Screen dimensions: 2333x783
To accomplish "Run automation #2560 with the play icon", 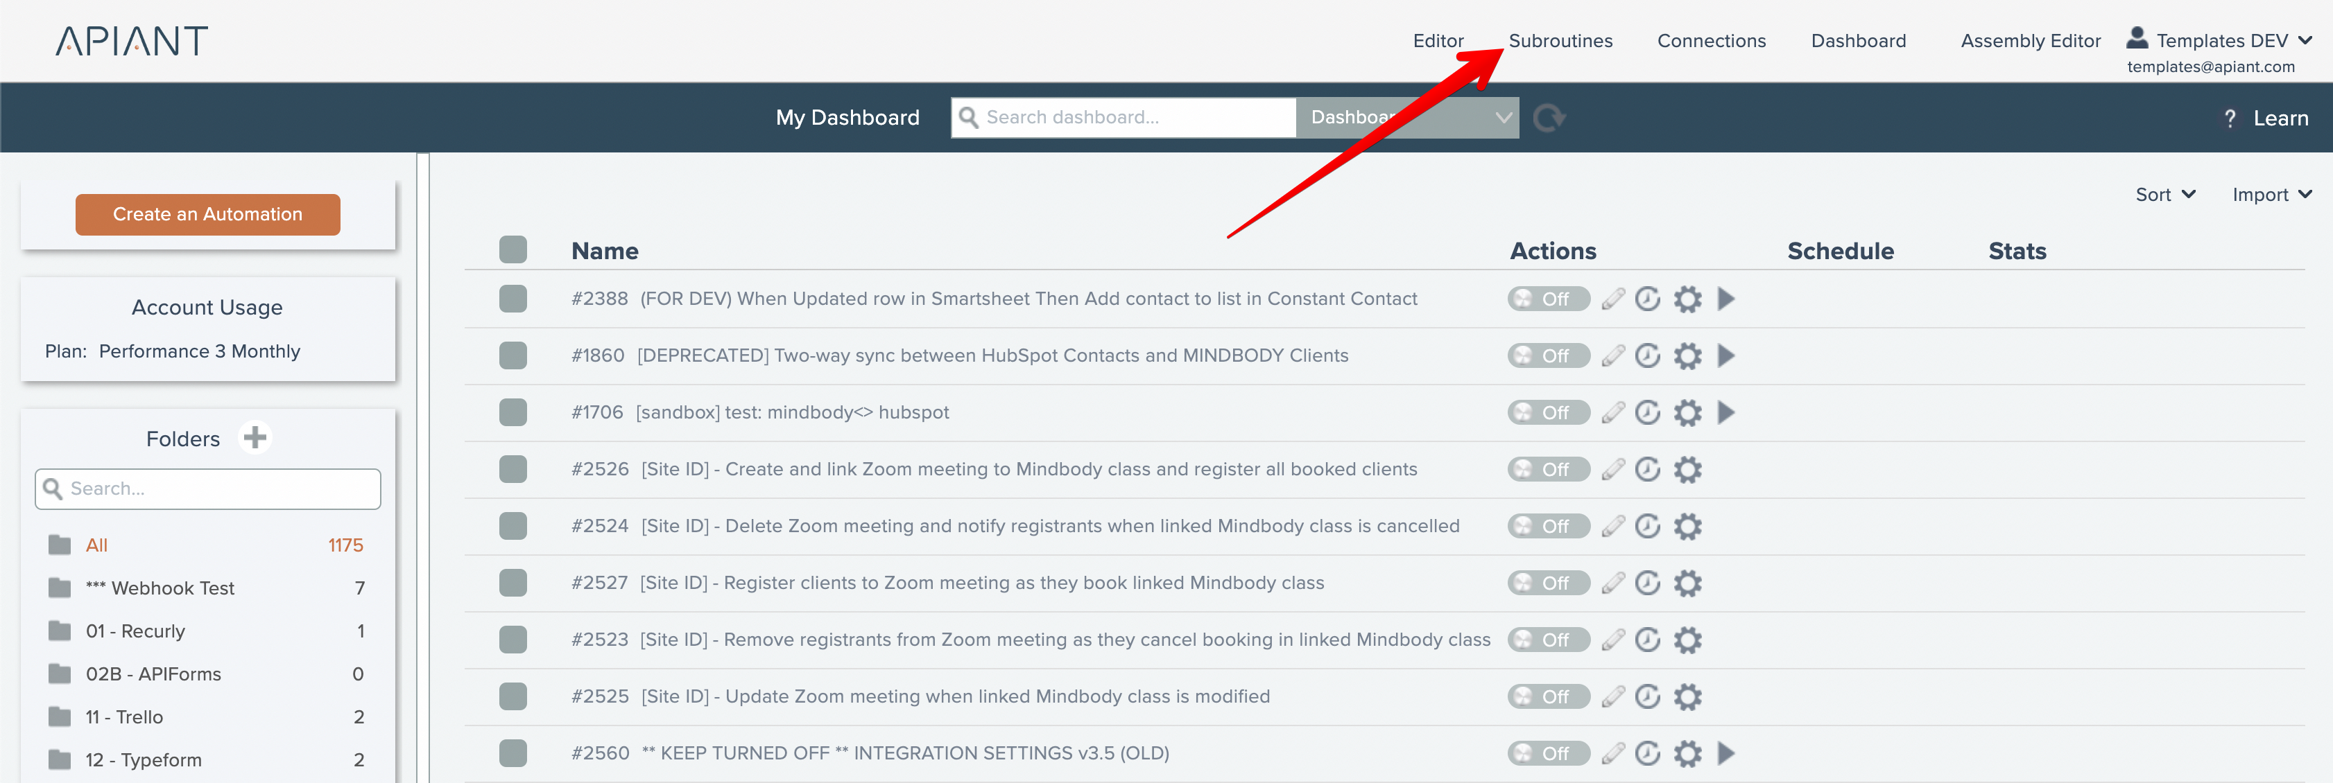I will (1726, 753).
